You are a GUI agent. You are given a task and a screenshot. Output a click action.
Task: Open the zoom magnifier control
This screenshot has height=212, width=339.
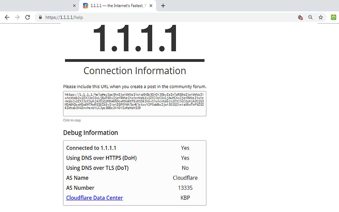click(310, 17)
